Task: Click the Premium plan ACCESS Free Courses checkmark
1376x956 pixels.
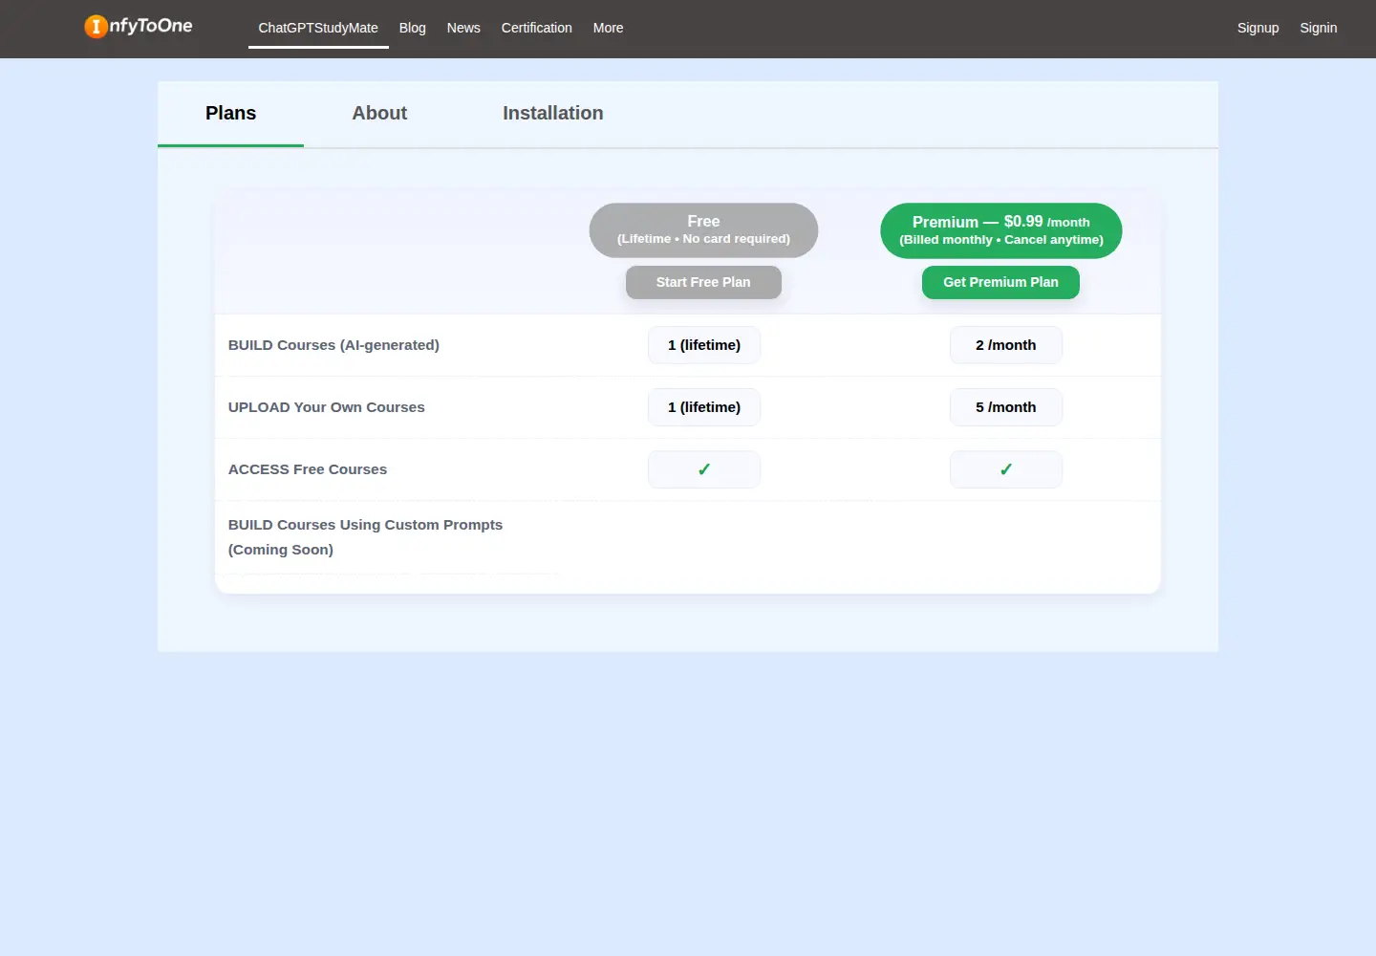Action: point(1005,469)
